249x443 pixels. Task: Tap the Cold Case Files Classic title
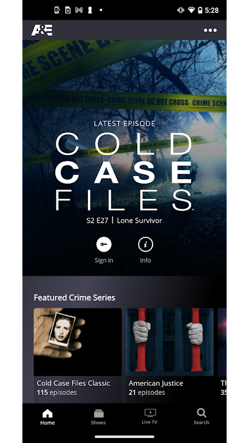(x=73, y=383)
